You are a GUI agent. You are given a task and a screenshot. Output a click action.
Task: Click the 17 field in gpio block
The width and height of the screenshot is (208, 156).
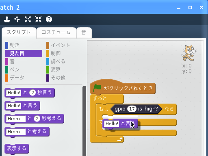click(x=132, y=109)
